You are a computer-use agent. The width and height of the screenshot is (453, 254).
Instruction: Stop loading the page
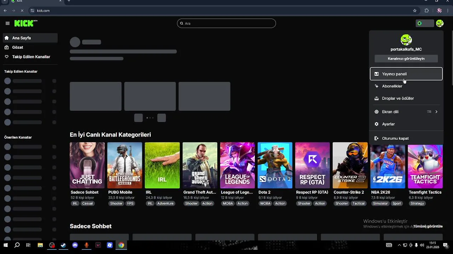tap(22, 11)
